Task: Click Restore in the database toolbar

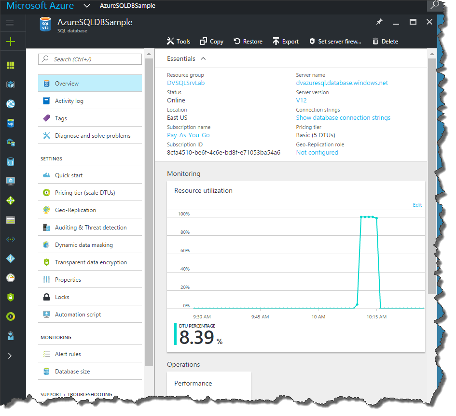Action: click(x=248, y=42)
